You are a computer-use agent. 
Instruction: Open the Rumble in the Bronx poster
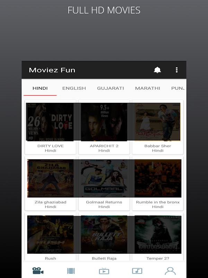158,178
